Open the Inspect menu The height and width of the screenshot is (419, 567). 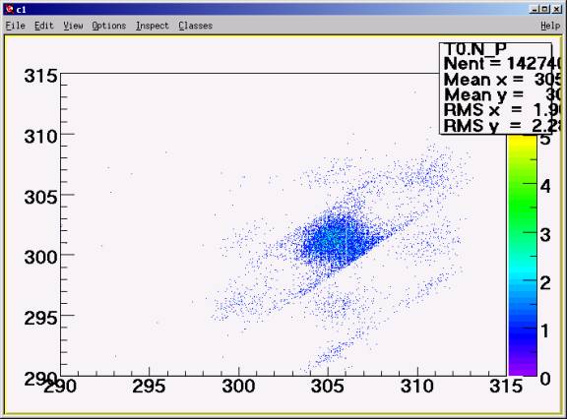(153, 26)
